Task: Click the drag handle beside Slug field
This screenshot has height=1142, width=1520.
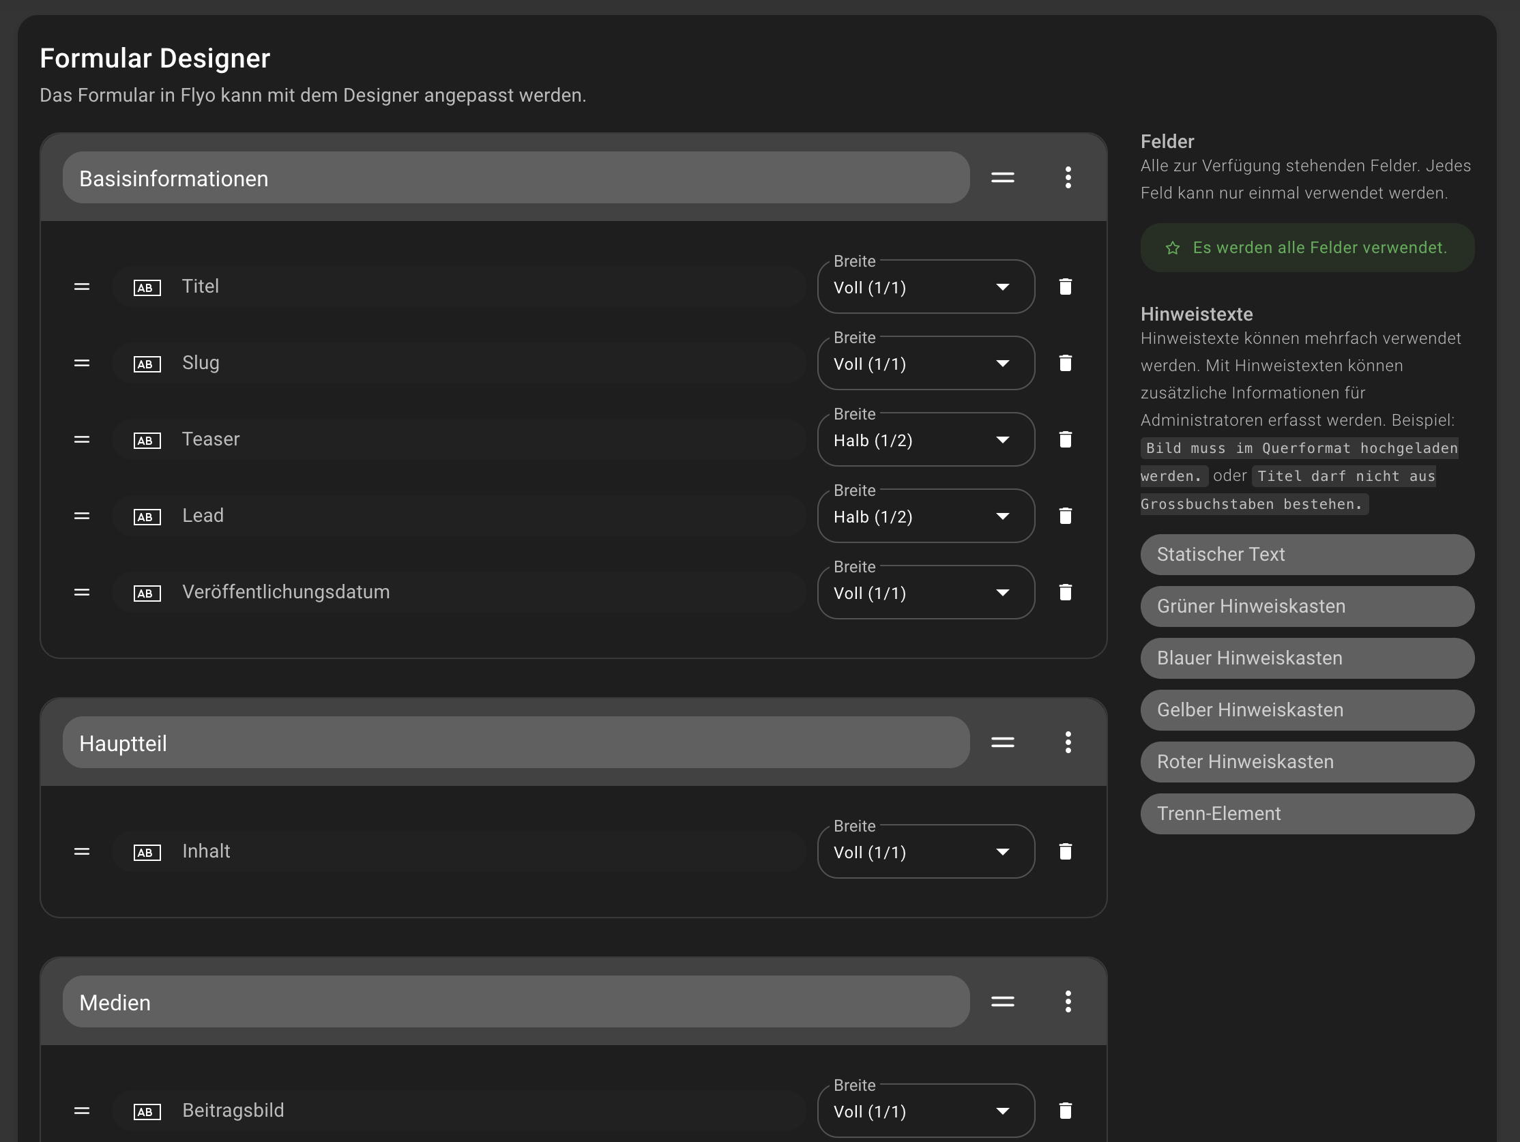Action: click(82, 363)
